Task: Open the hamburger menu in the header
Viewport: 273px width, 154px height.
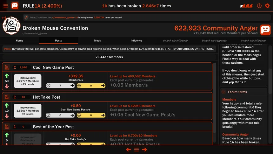Action: coord(5,6)
